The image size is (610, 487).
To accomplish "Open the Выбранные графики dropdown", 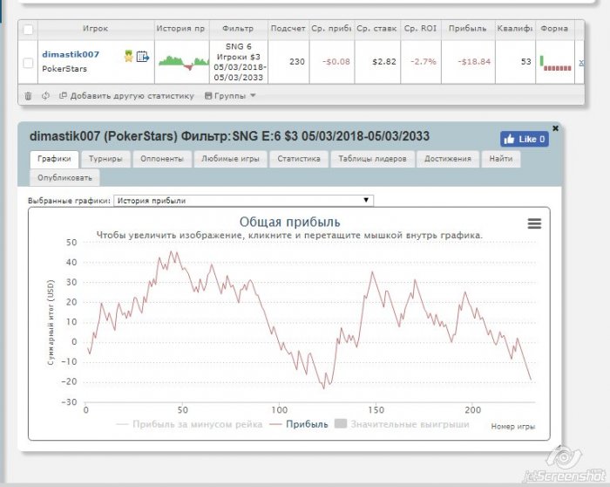I will click(243, 201).
